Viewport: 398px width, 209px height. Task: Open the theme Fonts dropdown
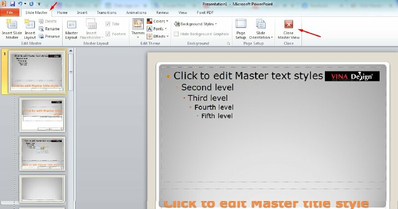[x=157, y=29]
